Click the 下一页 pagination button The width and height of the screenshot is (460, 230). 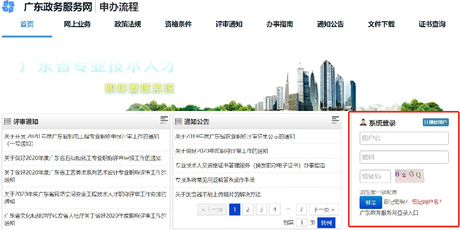pyautogui.click(x=324, y=209)
